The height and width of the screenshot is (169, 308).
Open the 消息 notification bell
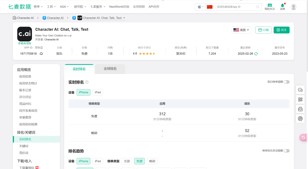282,5
